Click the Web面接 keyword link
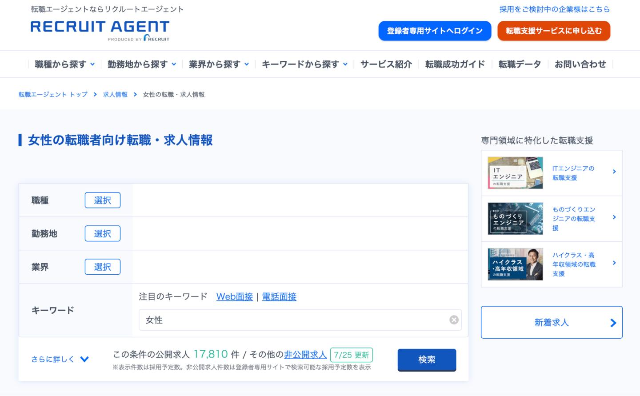The image size is (640, 396). pyautogui.click(x=234, y=297)
